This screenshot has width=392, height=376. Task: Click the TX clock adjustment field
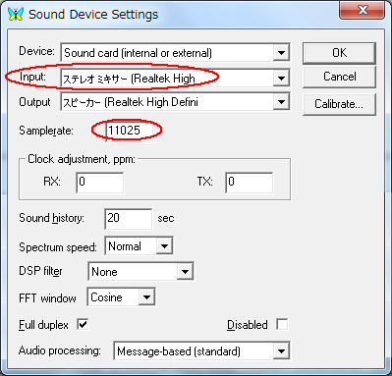(250, 183)
